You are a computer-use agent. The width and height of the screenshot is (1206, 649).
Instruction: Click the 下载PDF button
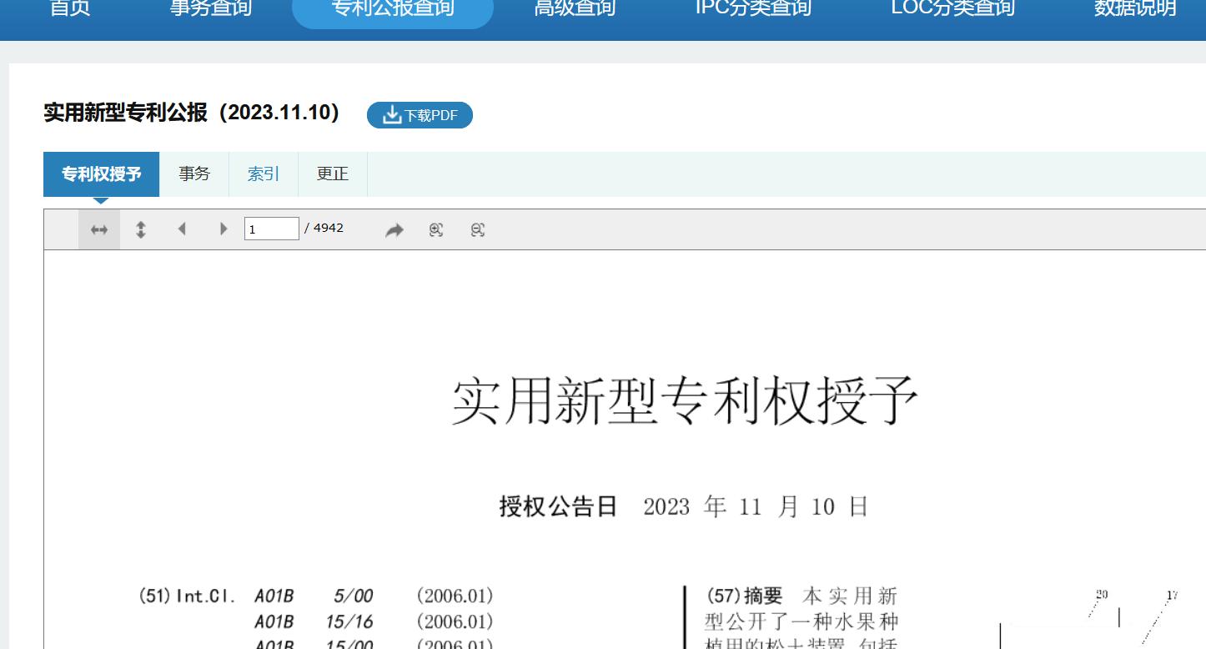tap(420, 115)
